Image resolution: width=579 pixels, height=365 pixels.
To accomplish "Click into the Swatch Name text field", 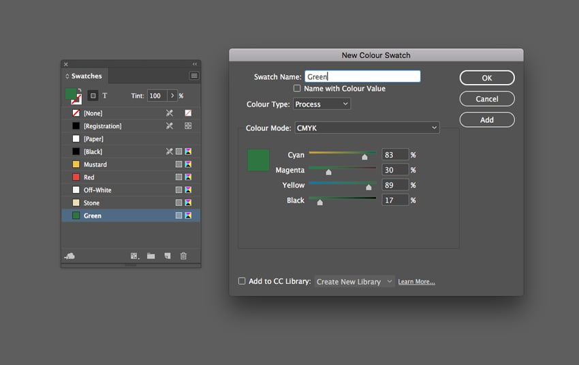I will coord(362,77).
